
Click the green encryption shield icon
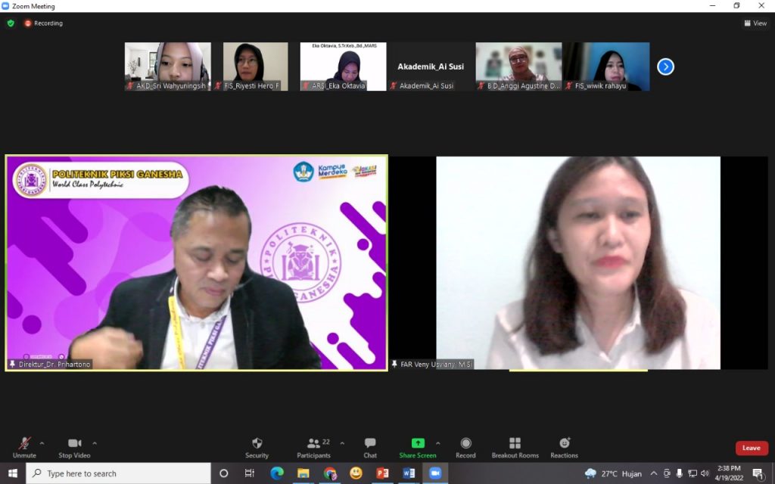point(11,23)
